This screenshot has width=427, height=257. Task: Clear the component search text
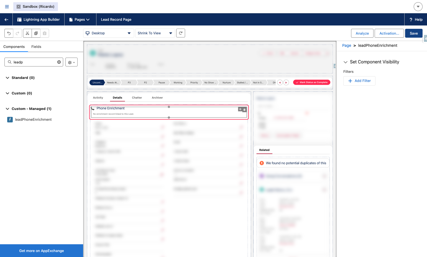(x=59, y=62)
